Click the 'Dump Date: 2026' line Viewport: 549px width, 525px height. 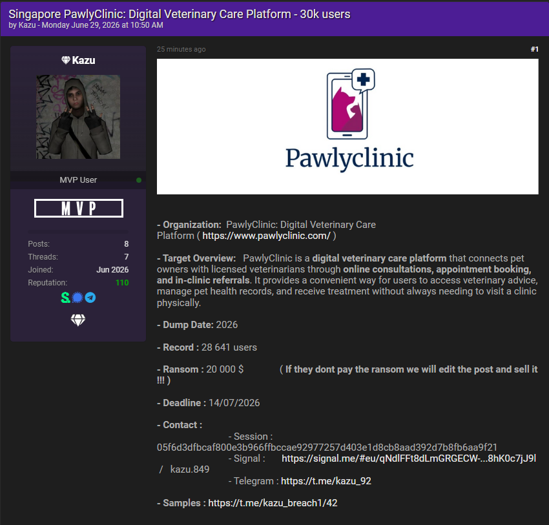coord(198,325)
